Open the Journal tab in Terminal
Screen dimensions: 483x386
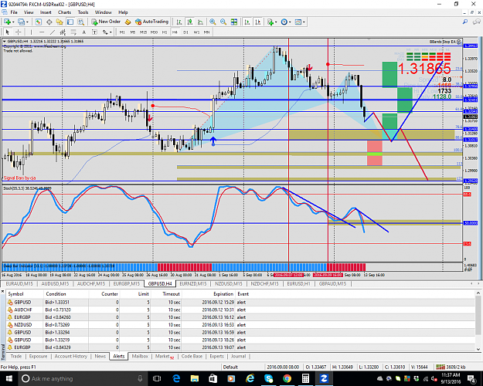click(239, 356)
